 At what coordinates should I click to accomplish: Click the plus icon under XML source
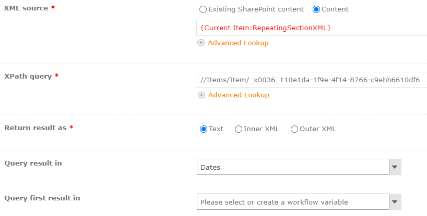point(201,43)
